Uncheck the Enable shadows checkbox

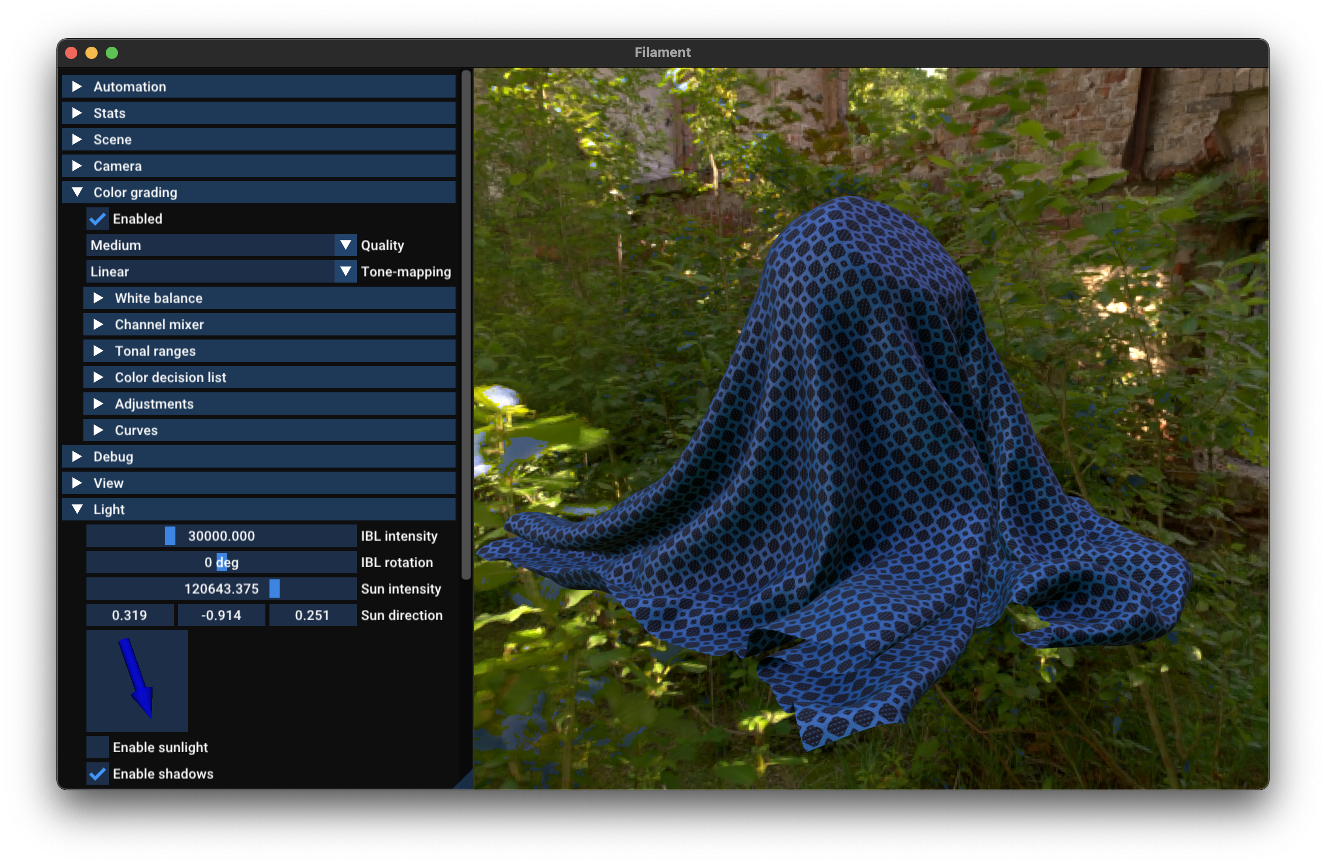point(98,774)
